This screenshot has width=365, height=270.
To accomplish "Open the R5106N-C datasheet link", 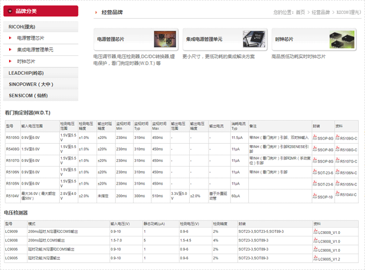I will point(348,173).
